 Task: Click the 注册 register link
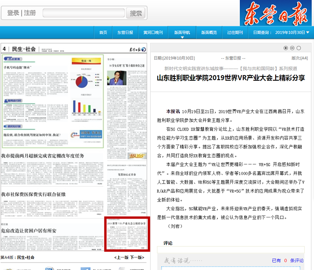[30, 13]
